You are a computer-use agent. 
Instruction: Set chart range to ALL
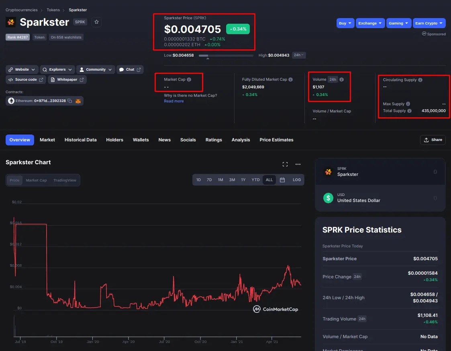point(269,180)
